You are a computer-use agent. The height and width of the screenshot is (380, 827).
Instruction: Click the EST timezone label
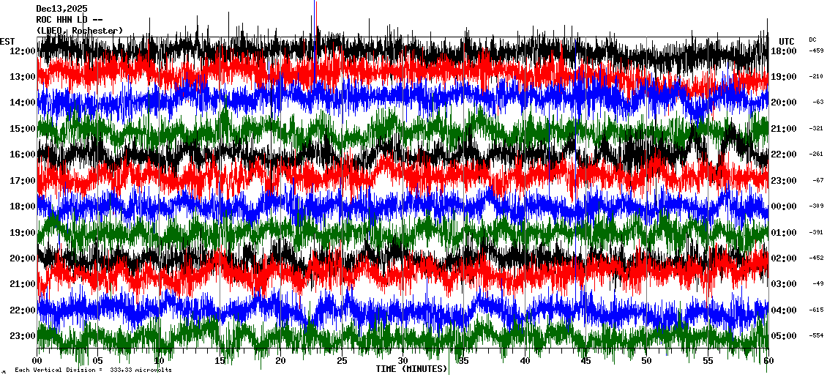point(7,41)
